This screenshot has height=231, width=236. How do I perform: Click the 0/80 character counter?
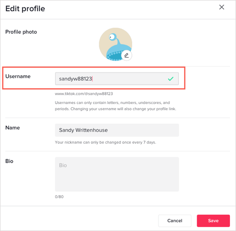coord(59,197)
